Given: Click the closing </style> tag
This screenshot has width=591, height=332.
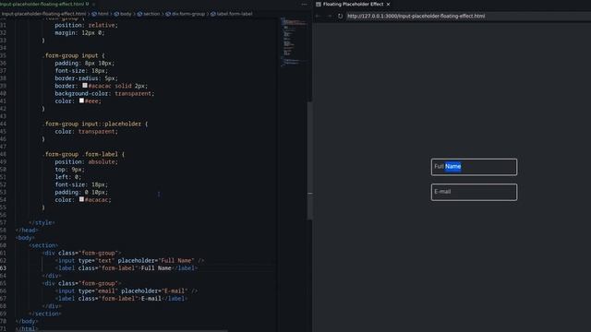Looking at the screenshot, I should pyautogui.click(x=42, y=222).
